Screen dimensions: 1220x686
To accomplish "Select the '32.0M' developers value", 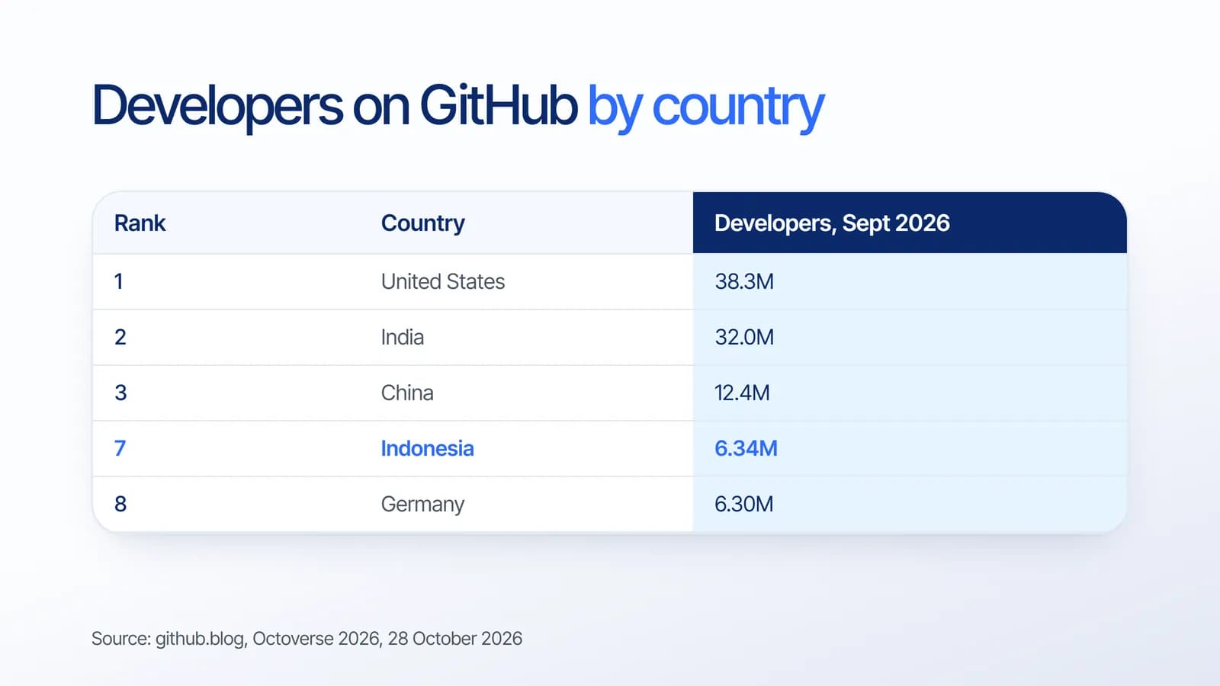I will pos(744,338).
